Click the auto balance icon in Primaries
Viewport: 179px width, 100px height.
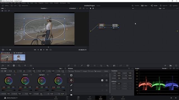click(2, 71)
